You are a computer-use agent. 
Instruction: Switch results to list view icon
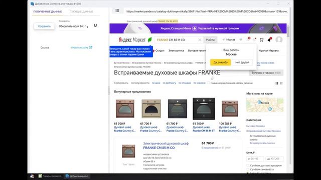277,83
